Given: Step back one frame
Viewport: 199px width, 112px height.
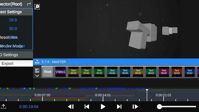Looking at the screenshot, I should 71,107.
